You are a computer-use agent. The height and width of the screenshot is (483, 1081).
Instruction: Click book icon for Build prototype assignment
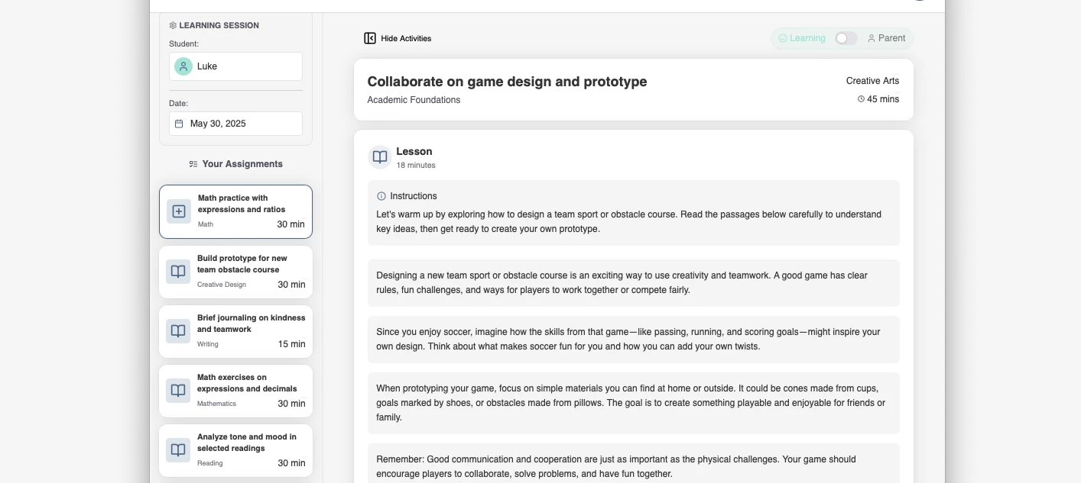click(x=178, y=271)
